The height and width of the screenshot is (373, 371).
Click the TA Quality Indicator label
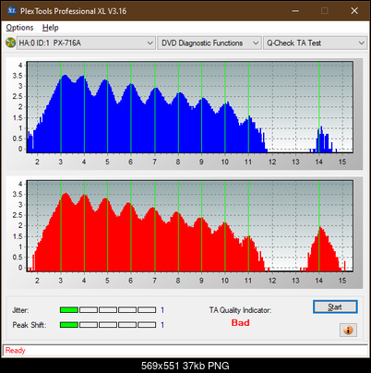click(x=240, y=310)
